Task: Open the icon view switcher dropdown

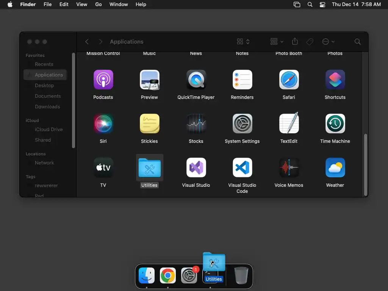Action: 243,42
